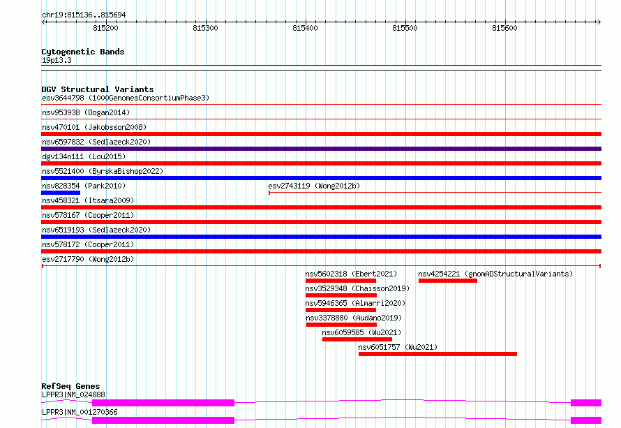Click the left arrowhead of the ruler
The width and height of the screenshot is (621, 428).
[44, 22]
